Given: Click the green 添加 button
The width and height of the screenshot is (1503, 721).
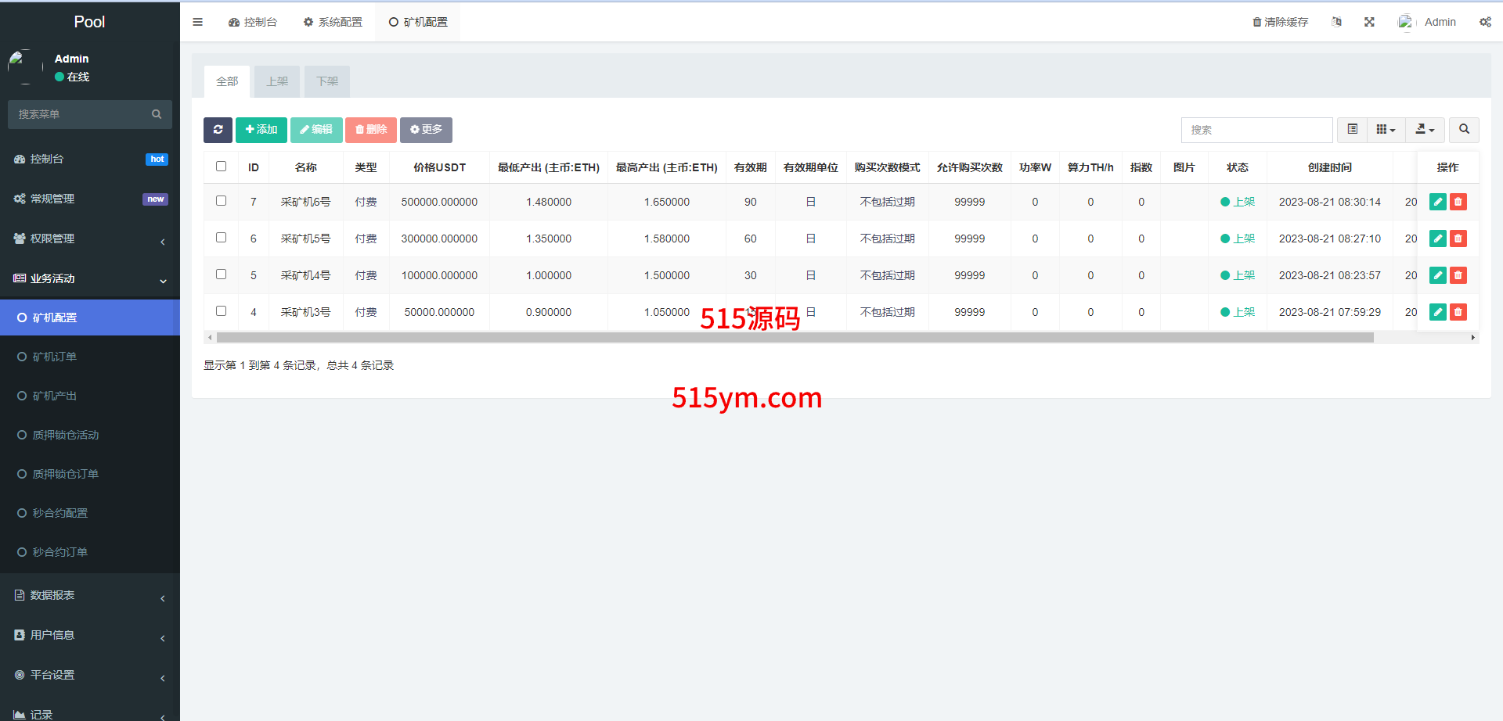Looking at the screenshot, I should (x=261, y=130).
